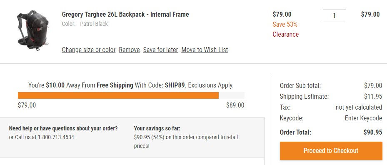Open the Enter Keycode link

click(363, 118)
